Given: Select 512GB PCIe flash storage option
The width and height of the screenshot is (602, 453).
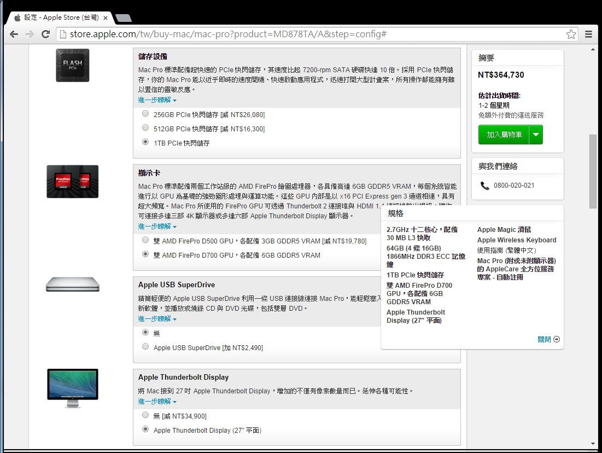Looking at the screenshot, I should (x=145, y=127).
